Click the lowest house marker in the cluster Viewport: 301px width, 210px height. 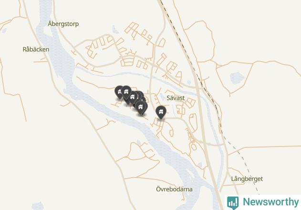pyautogui.click(x=141, y=108)
